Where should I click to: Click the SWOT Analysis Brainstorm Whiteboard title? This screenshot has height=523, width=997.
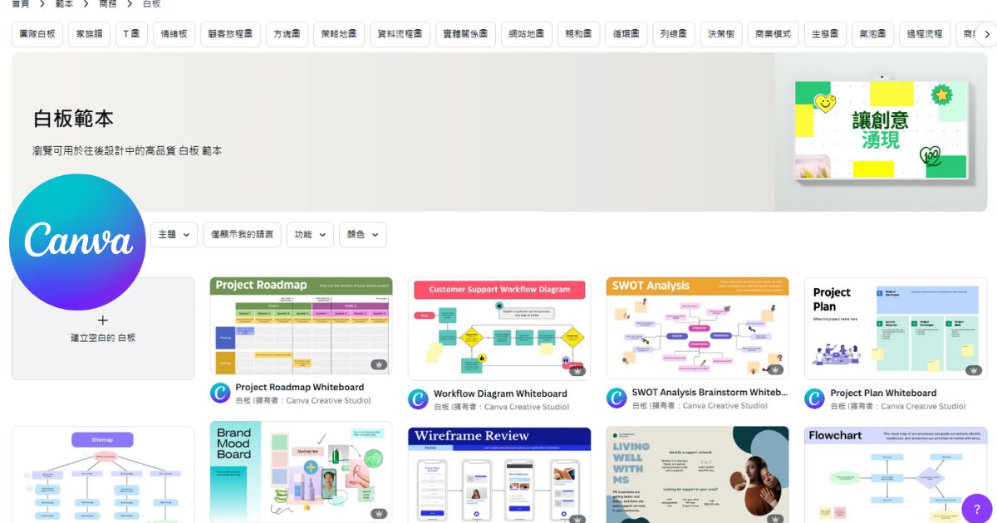[x=710, y=393]
